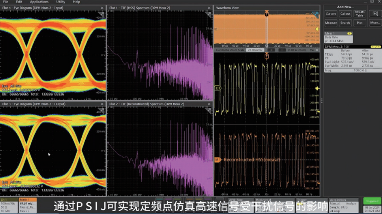Open the Results Table
This screenshot has width=382, height=214.
click(360, 14)
